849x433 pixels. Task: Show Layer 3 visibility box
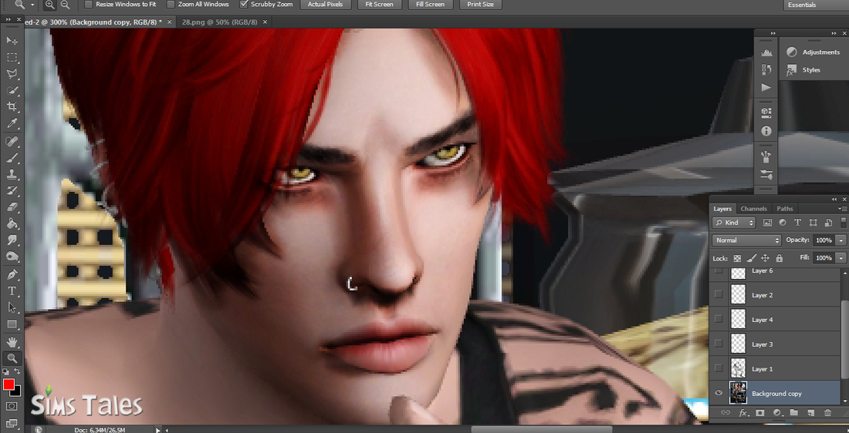tap(719, 344)
